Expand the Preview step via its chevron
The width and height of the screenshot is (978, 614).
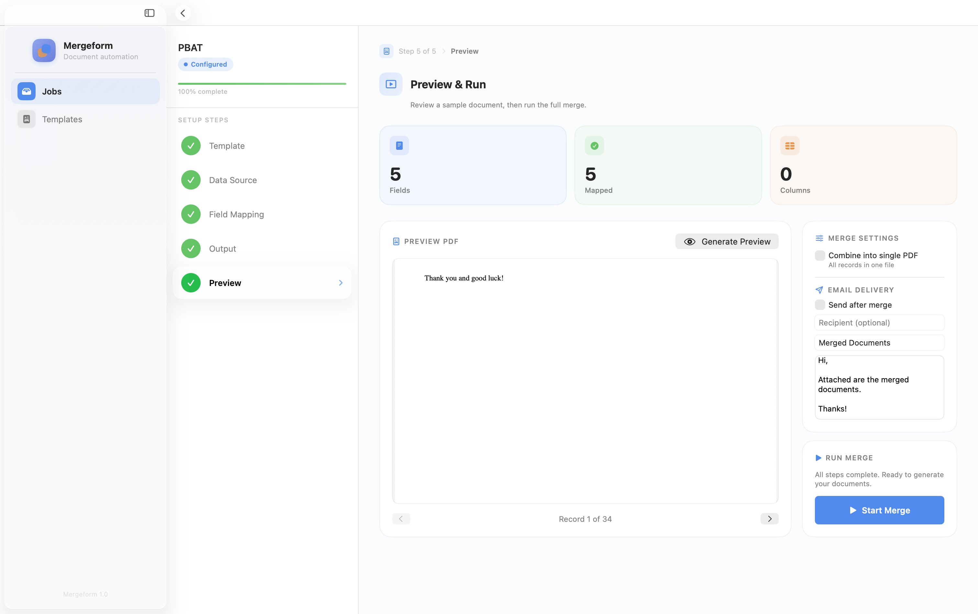pos(340,283)
